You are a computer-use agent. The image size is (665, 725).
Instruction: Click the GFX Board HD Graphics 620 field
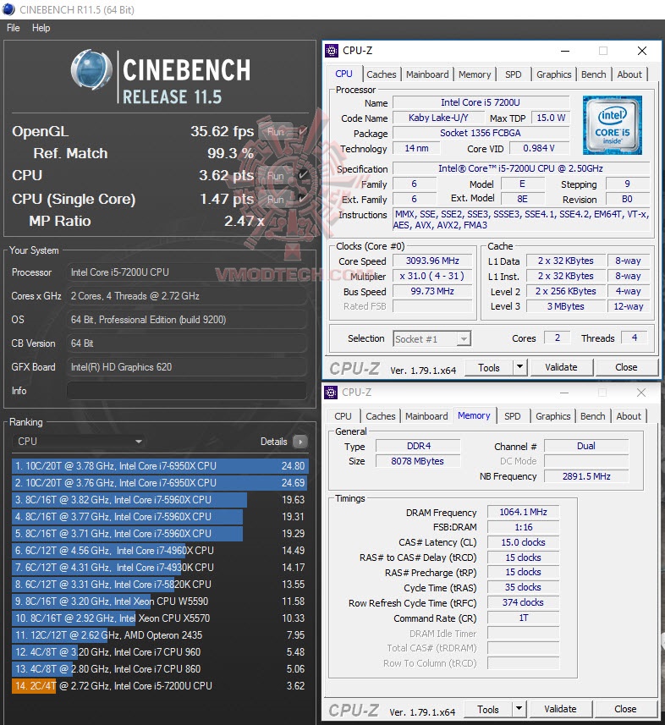coord(186,367)
